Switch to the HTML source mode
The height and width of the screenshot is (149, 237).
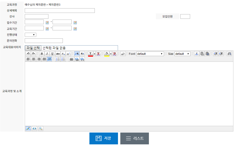[x=35, y=128]
